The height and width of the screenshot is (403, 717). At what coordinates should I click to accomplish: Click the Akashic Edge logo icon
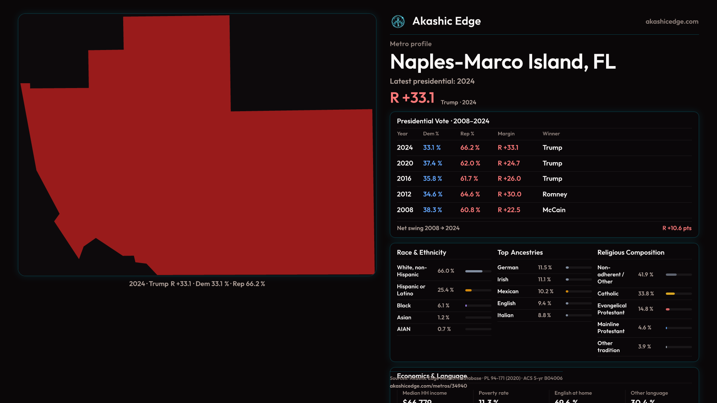398,22
